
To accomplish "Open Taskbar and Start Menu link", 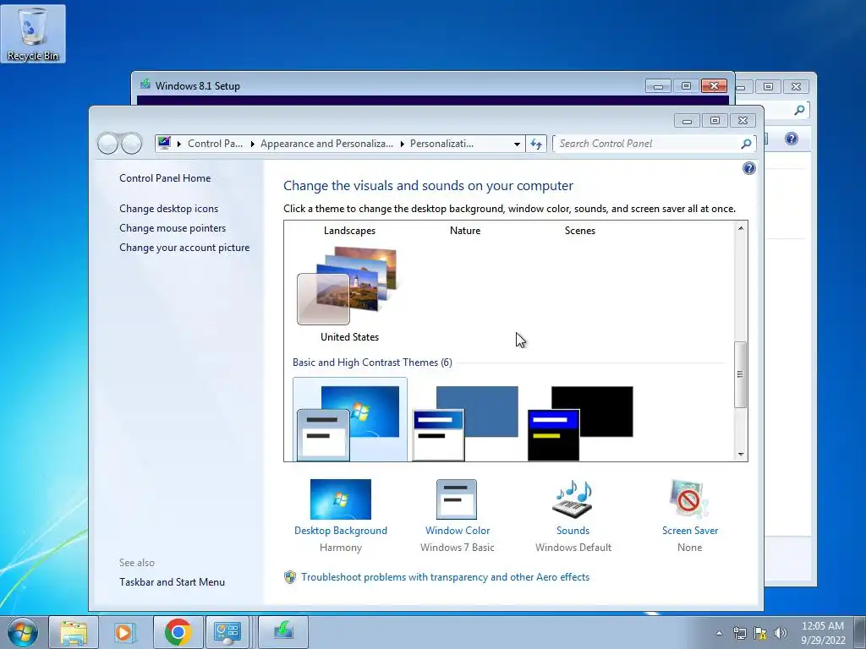I will 173,582.
